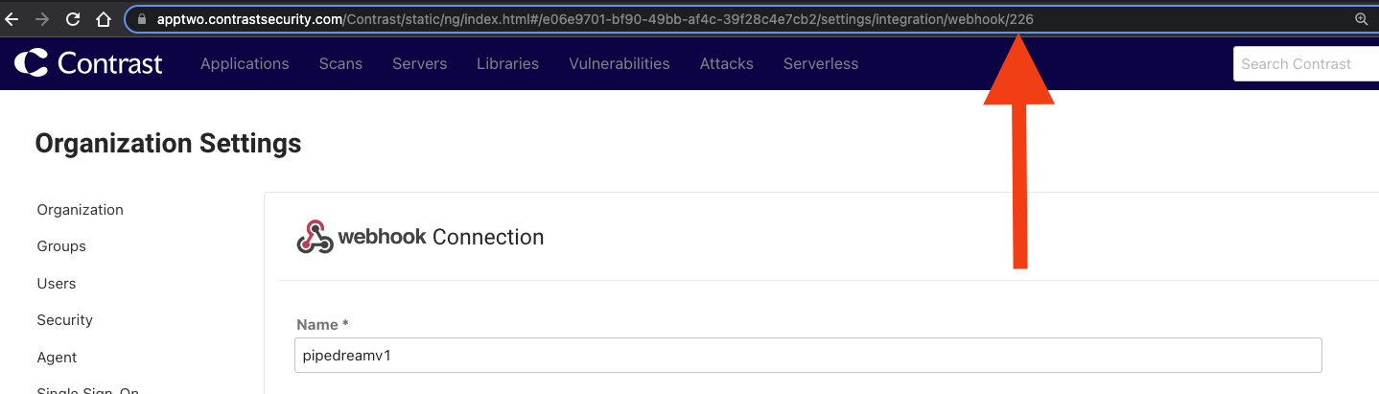1379x394 pixels.
Task: Click the browser forward arrow
Action: point(42,18)
